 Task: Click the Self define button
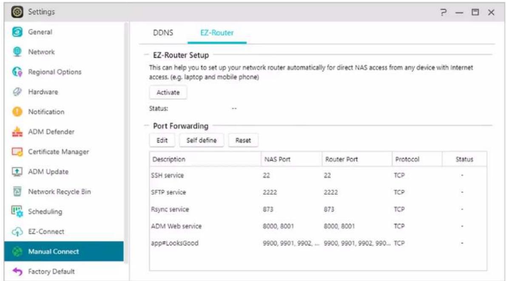point(202,140)
